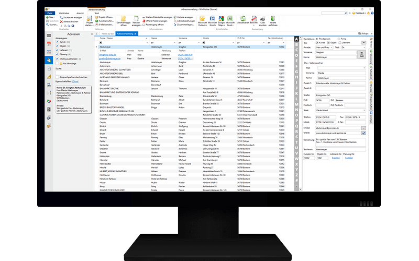Viewport: 419px width, 261px height.
Task: Open Microsoft Outlook interface button
Action: point(202,21)
